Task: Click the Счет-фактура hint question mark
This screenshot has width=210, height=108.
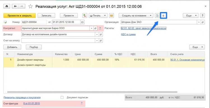Action: (x=81, y=103)
